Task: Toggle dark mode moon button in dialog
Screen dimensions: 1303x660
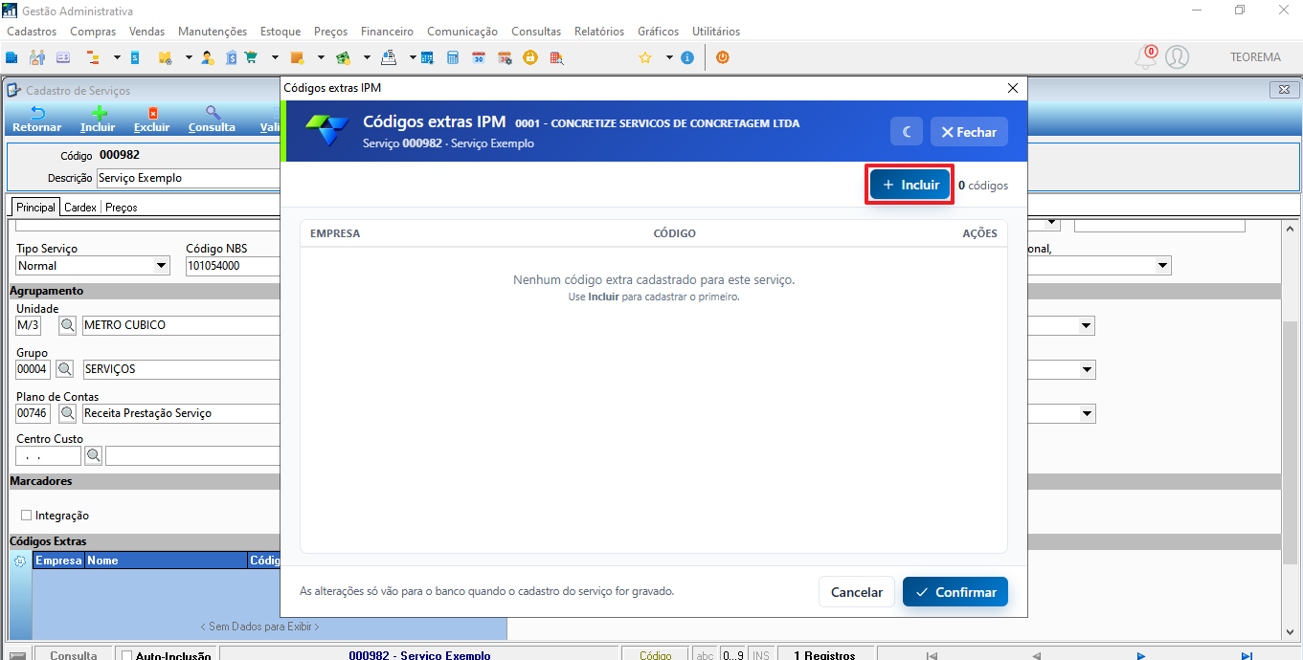Action: [906, 132]
